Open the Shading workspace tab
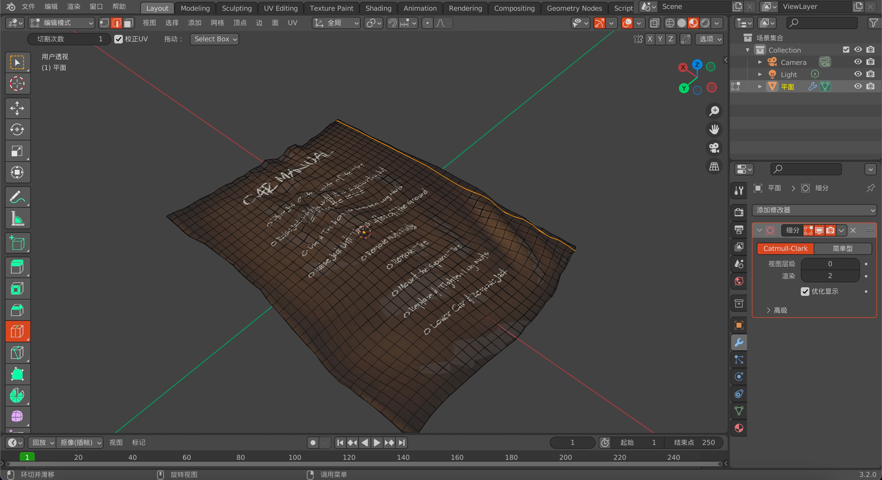 coord(378,8)
